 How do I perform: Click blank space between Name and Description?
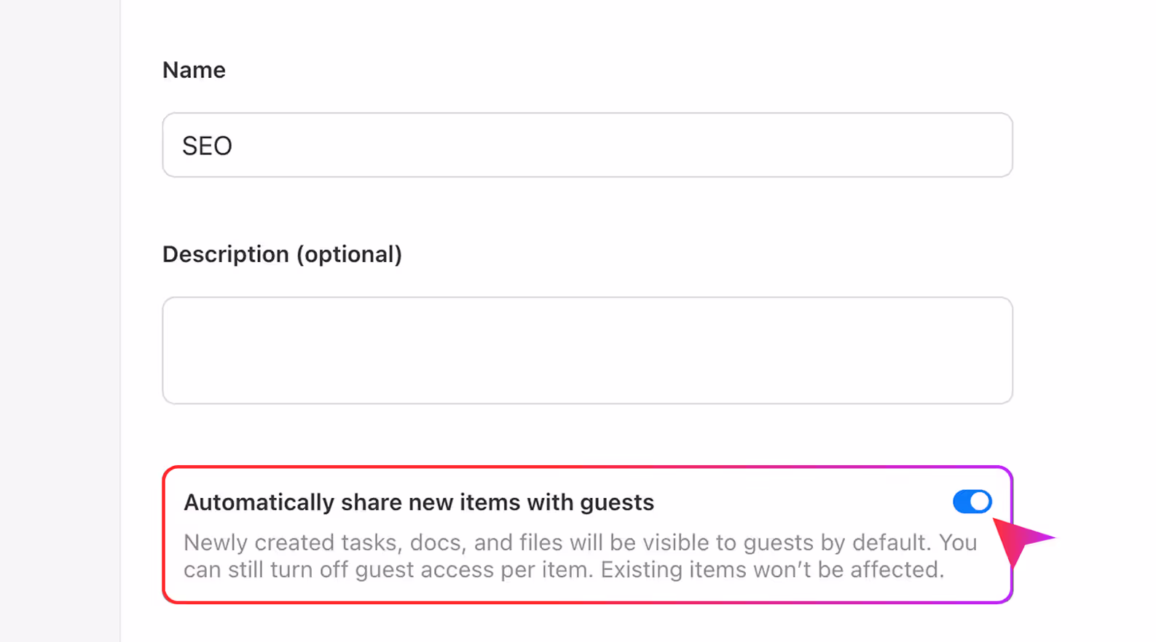coord(586,215)
